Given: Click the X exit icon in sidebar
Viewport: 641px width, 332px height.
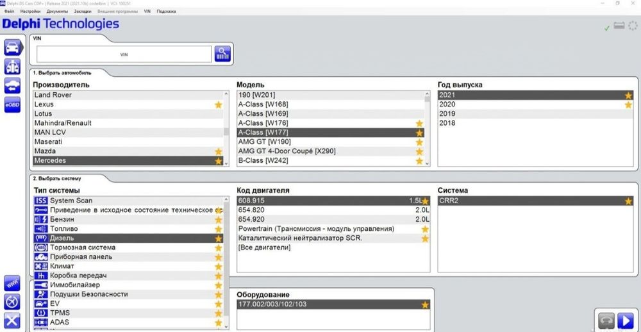Looking at the screenshot, I should coord(12,320).
